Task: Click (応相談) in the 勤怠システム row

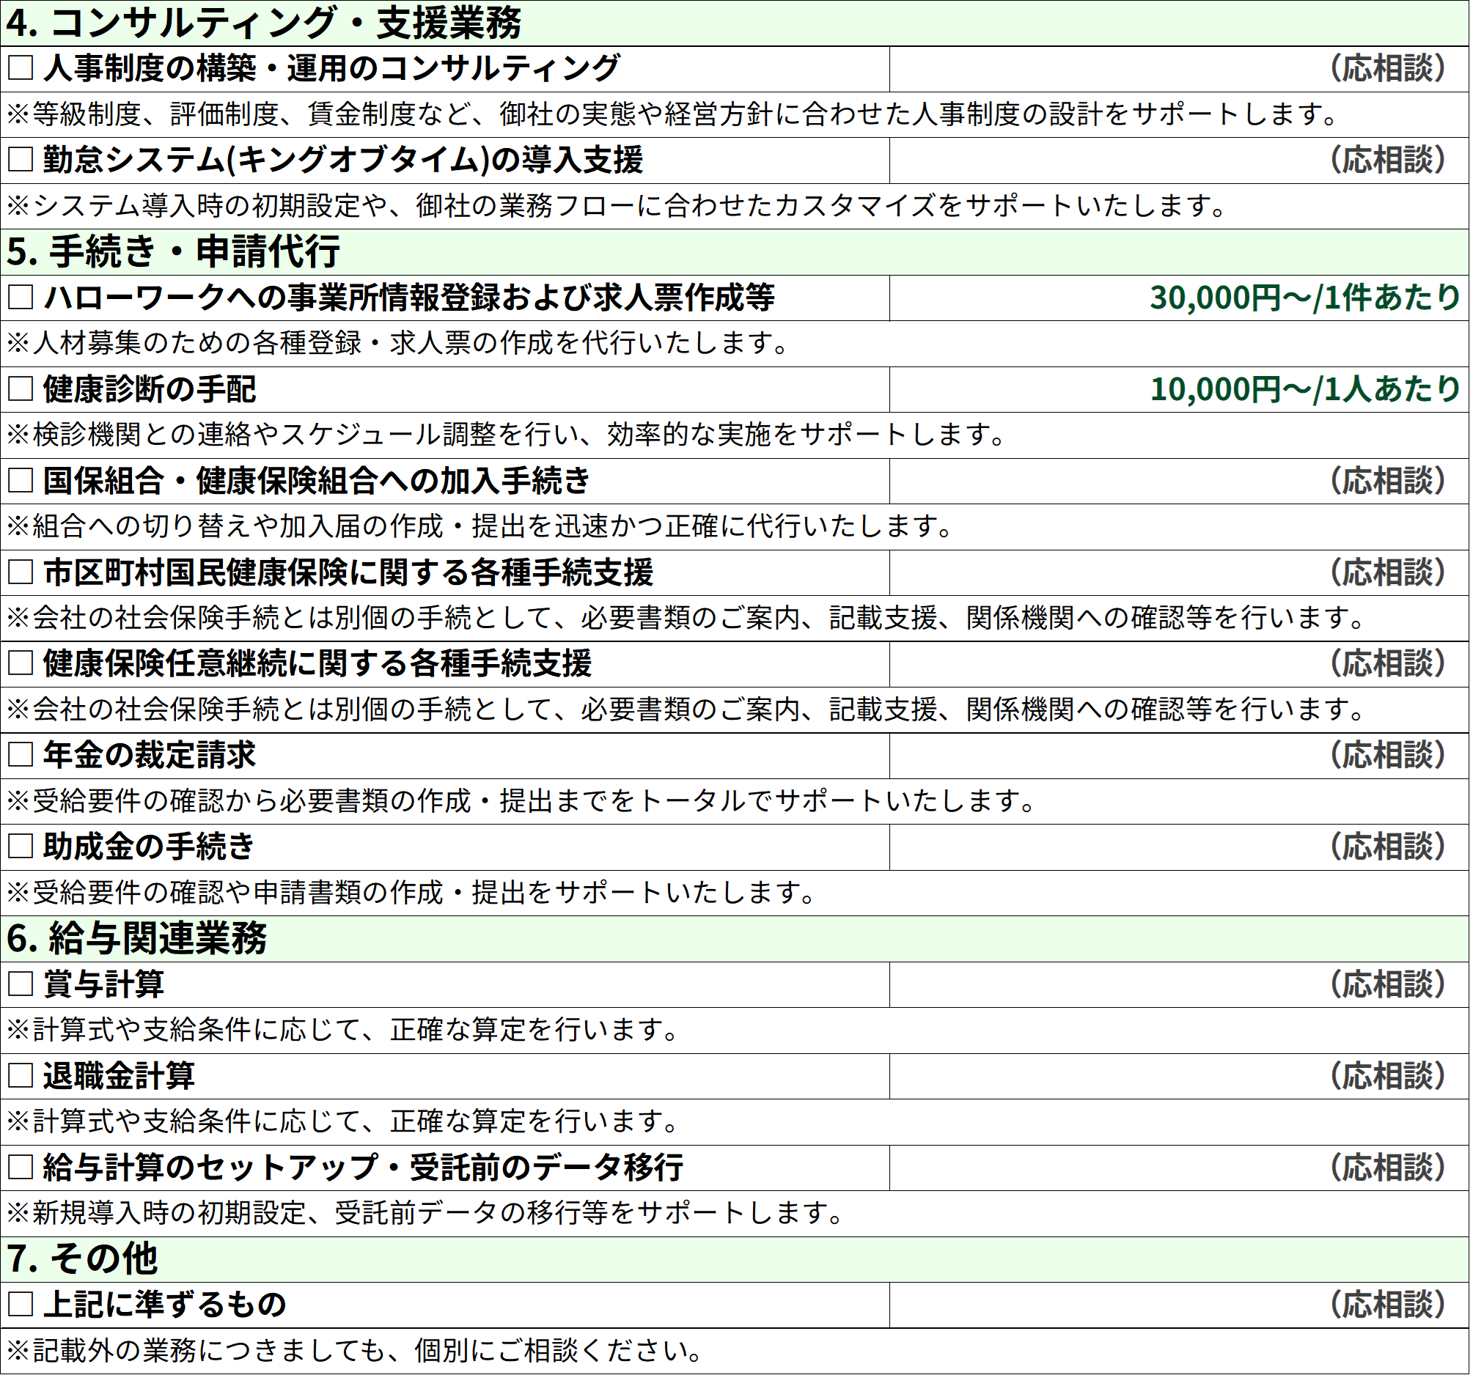Action: point(1388,159)
